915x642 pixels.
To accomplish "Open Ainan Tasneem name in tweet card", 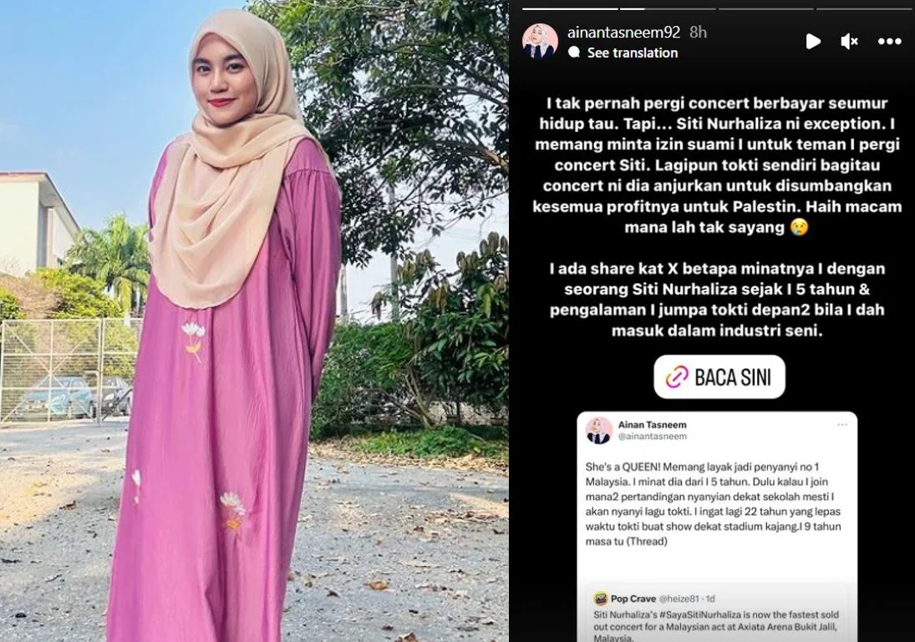I will coord(652,425).
